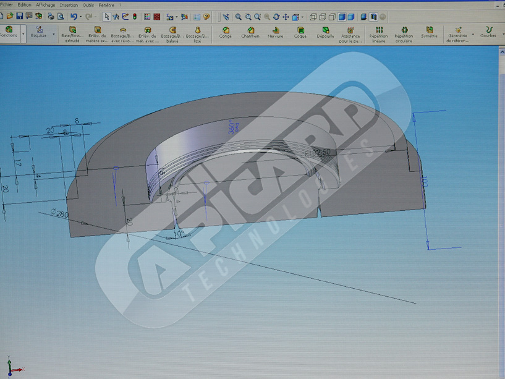Click the Bossage/Base lissé feature
This screenshot has height=379, width=505.
click(x=197, y=35)
